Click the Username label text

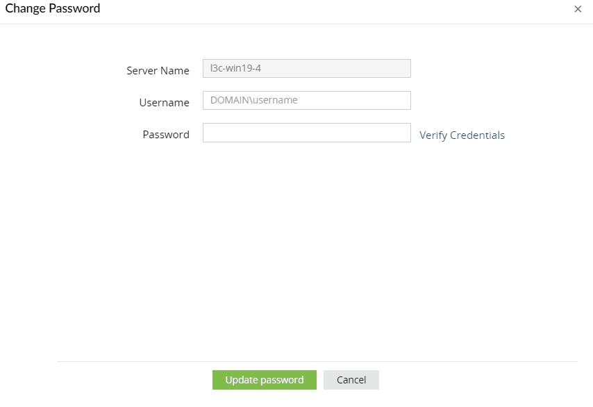pos(164,102)
